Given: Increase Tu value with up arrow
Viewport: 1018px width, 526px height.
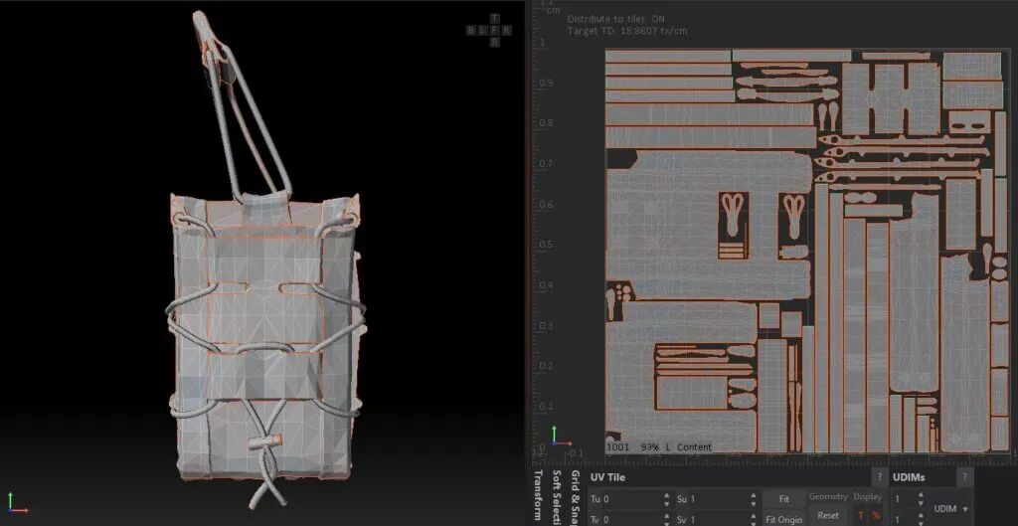Looking at the screenshot, I should pos(667,495).
